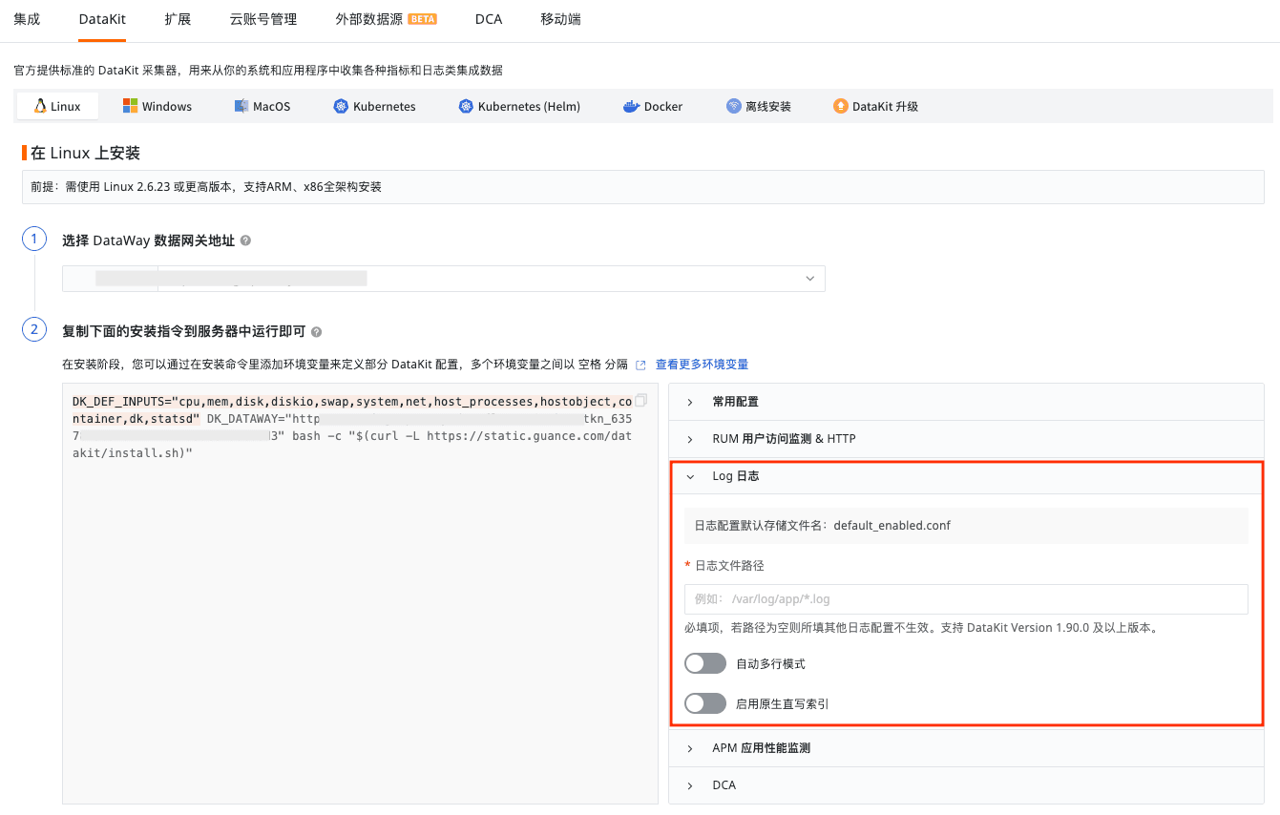The width and height of the screenshot is (1280, 815).
Task: Click help icon beside DataWay 数据网关地址
Action: tap(245, 240)
